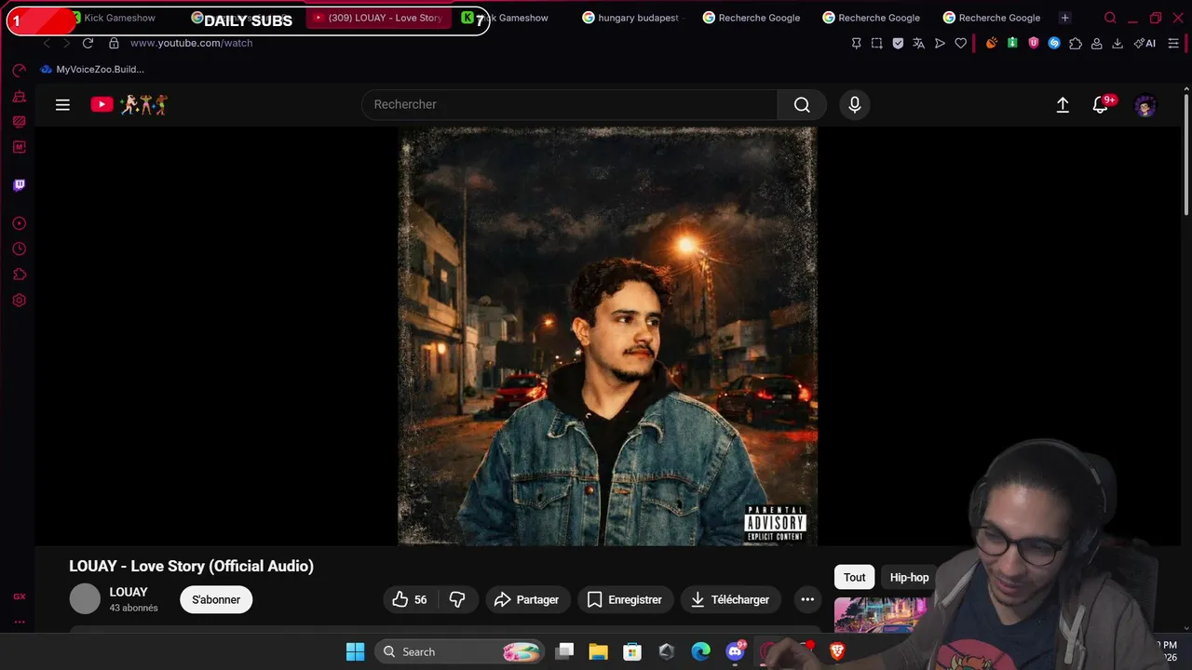Open Microsoft Edge from taskbar
The height and width of the screenshot is (670, 1192).
click(700, 651)
